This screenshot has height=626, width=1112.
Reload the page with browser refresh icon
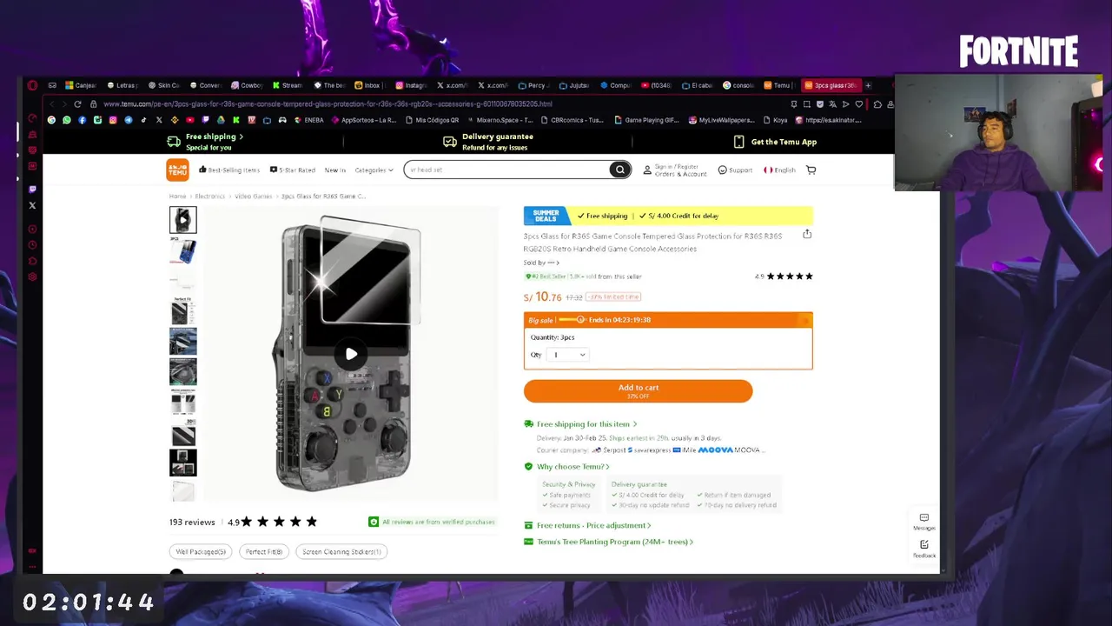(x=77, y=104)
